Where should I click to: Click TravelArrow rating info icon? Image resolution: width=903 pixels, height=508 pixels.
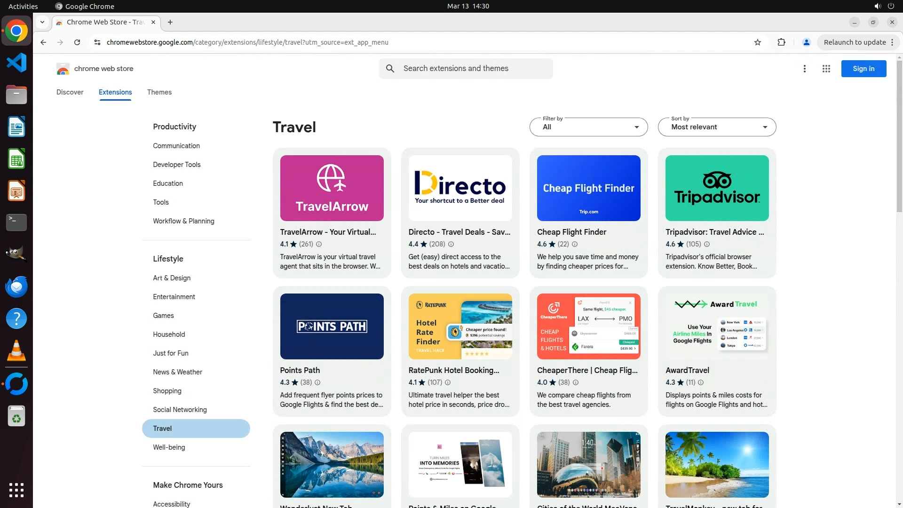coord(319,244)
